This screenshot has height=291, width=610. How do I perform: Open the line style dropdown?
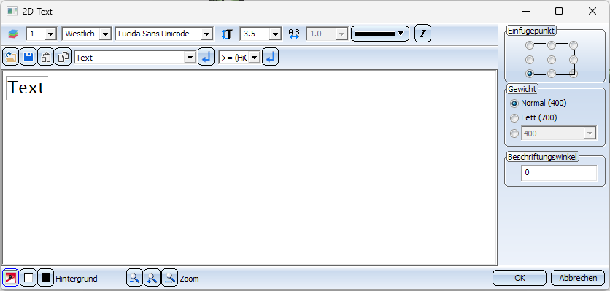tap(380, 34)
